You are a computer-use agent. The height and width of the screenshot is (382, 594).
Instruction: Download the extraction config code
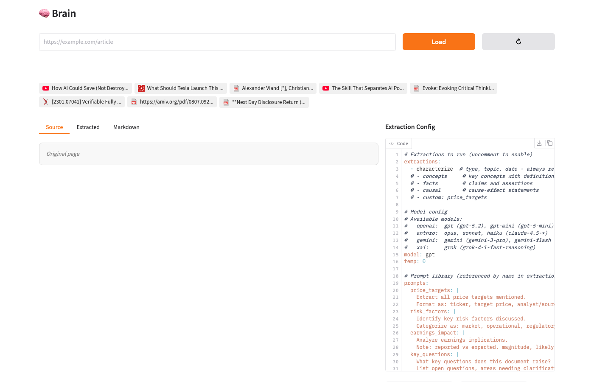[539, 143]
